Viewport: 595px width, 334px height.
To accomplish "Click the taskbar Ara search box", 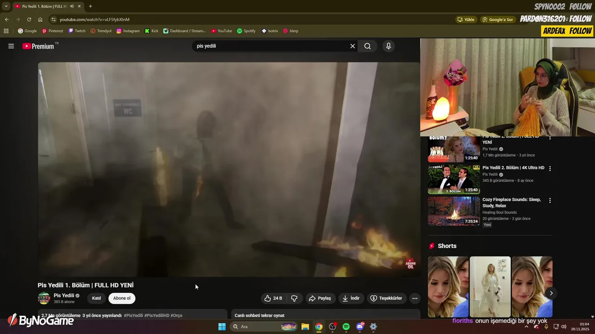I will [x=264, y=327].
